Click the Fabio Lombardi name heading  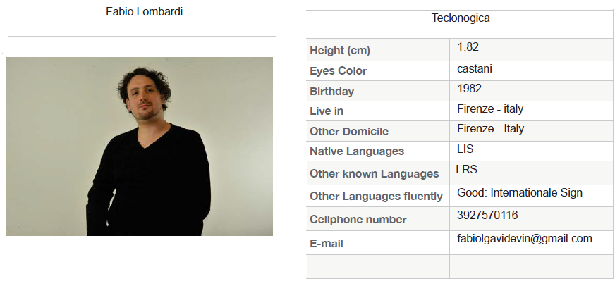[144, 12]
